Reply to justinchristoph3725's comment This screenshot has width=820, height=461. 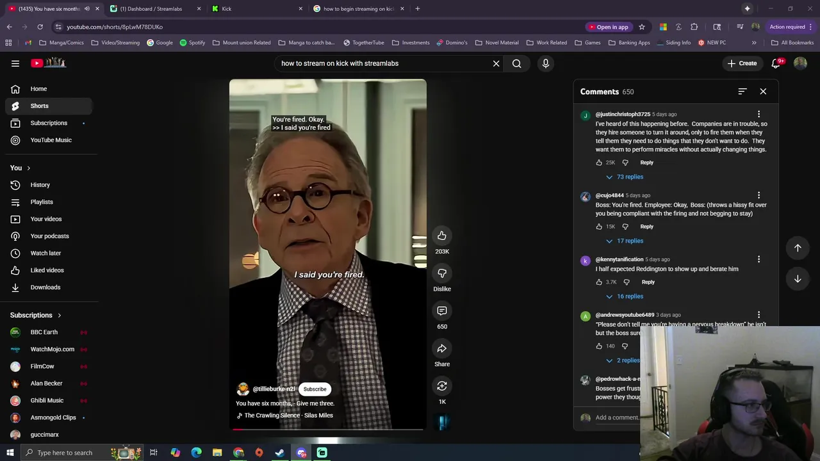pos(646,163)
